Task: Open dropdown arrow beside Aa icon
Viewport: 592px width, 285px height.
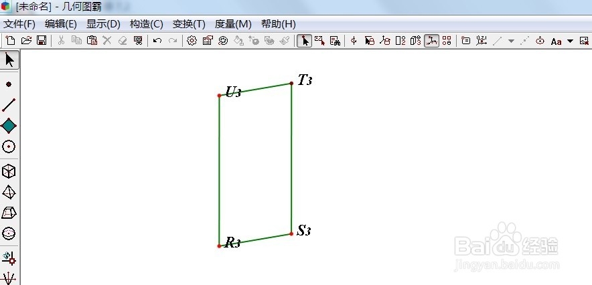Action: (x=570, y=41)
